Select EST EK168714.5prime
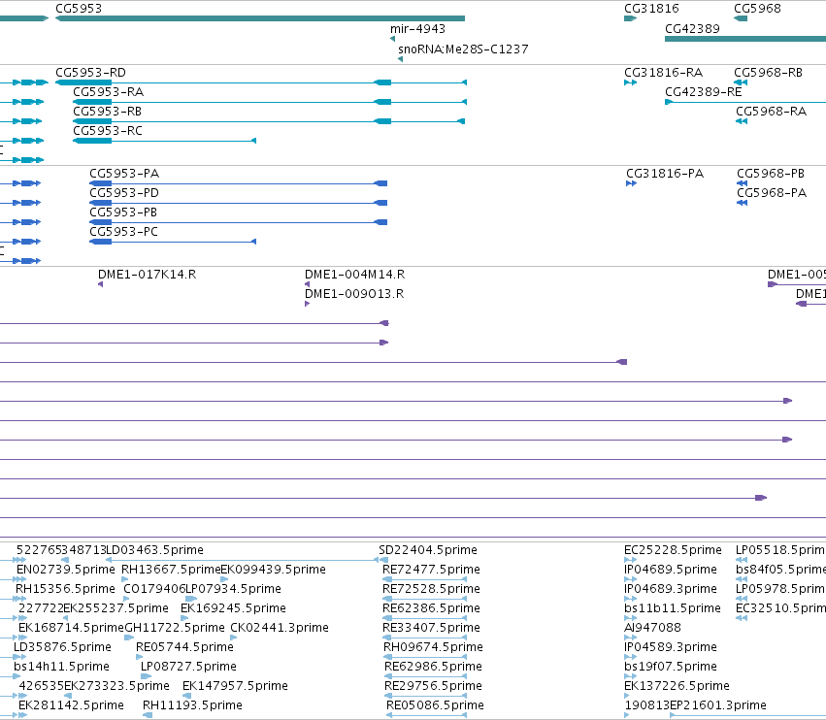The image size is (826, 720). click(71, 628)
